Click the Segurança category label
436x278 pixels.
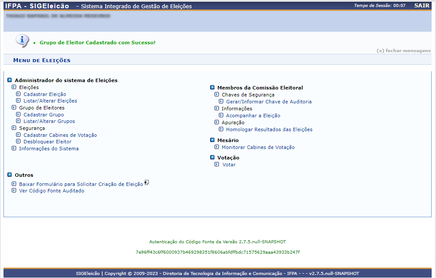tap(32, 128)
